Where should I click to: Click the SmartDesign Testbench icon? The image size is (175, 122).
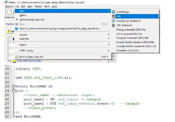click(113, 21)
